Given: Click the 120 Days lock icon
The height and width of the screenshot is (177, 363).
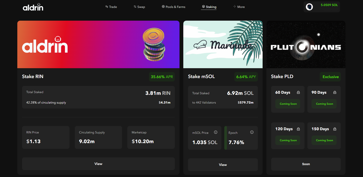Looking at the screenshot, I should tap(298, 129).
